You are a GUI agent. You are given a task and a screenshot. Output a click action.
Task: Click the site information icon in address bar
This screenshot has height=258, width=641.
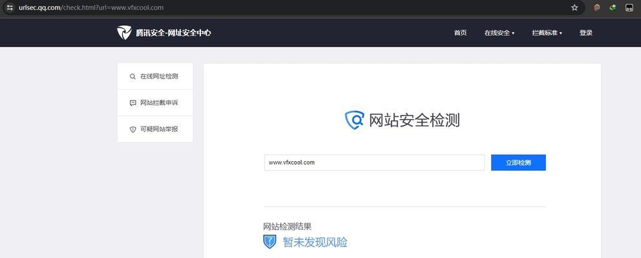pos(10,7)
